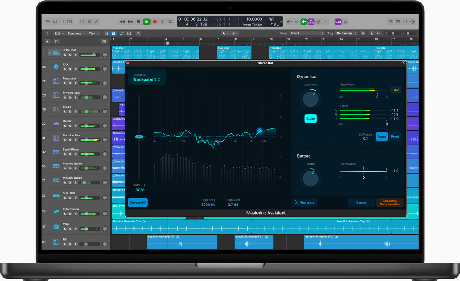
Task: Toggle the purple Count-in 1234 button
Action: [338, 22]
